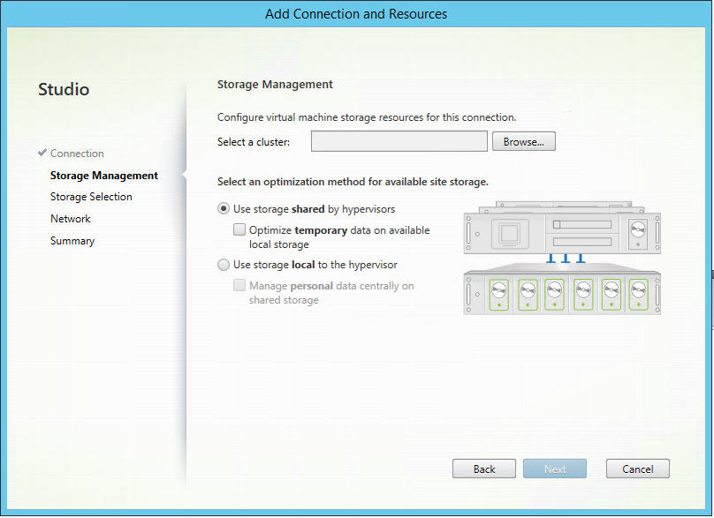Jump to the Summary step
Image resolution: width=714 pixels, height=518 pixels.
coord(72,241)
